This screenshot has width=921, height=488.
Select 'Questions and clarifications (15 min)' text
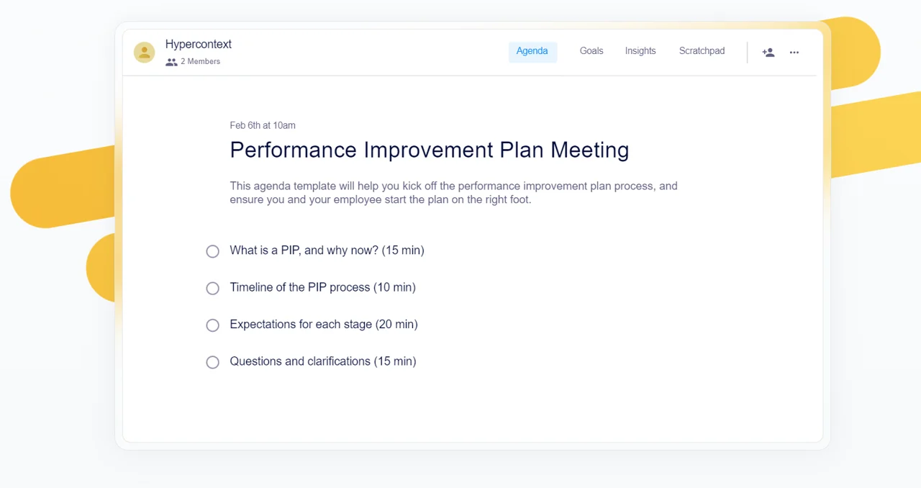tap(323, 361)
